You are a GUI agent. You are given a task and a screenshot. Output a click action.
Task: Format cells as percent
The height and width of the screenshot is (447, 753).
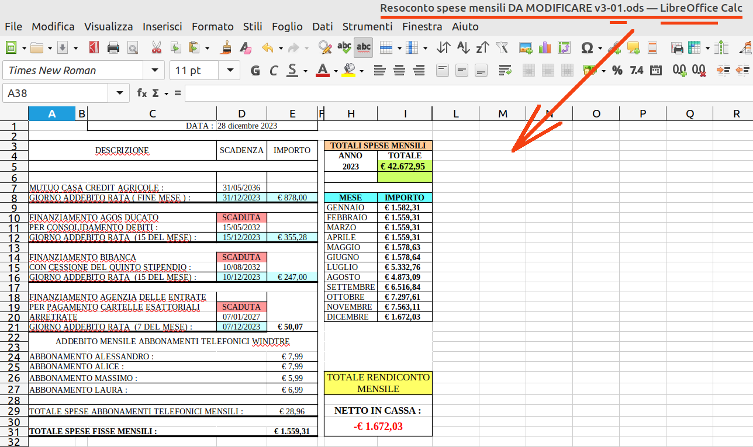click(x=617, y=71)
